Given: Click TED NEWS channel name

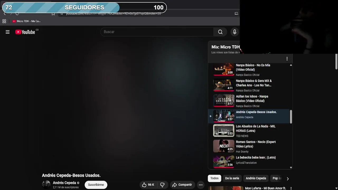Looking at the screenshot, I should coord(242,136).
